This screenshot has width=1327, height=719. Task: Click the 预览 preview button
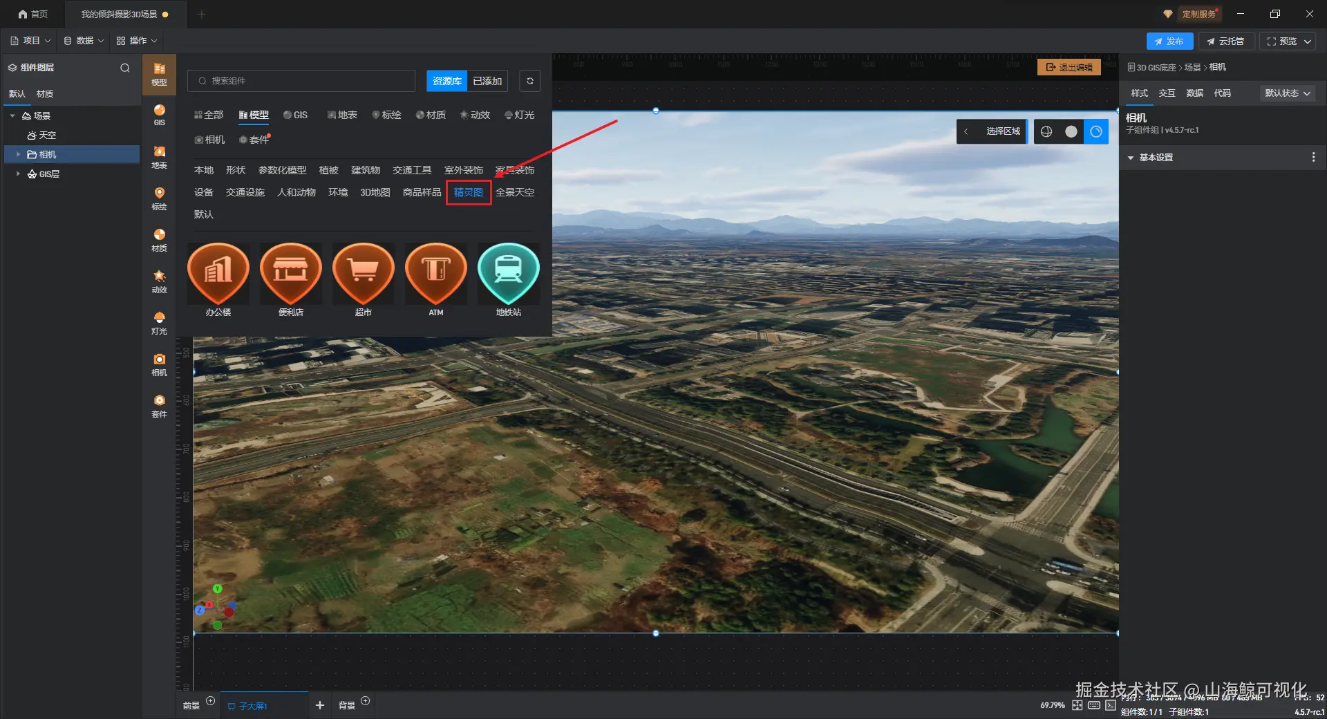[1281, 41]
